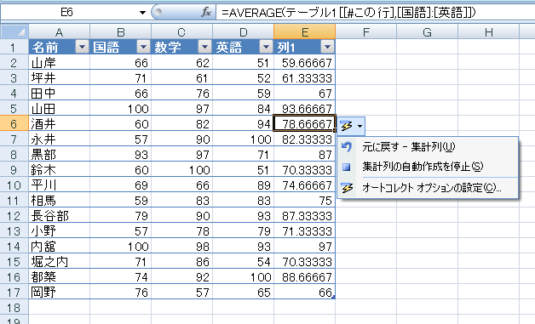Image resolution: width=535 pixels, height=324 pixels.
Task: Choose オートコレクト オプションの設定(C)...
Action: [x=428, y=188]
